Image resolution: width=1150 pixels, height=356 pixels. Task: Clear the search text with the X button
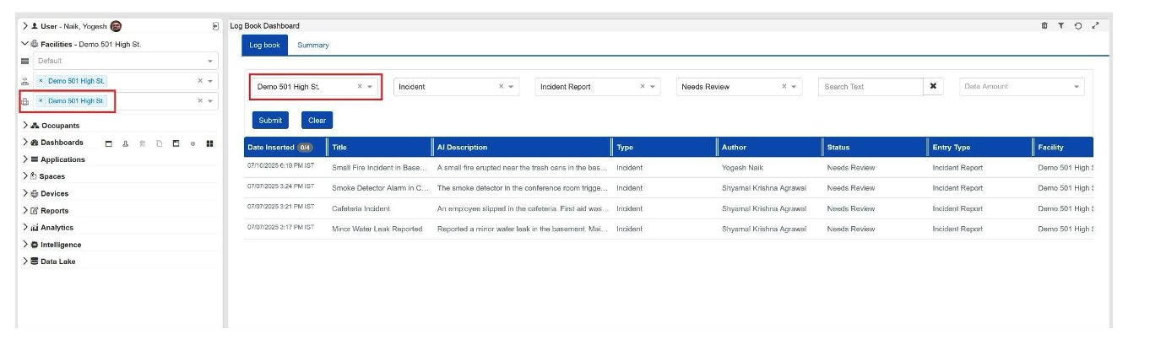point(933,87)
